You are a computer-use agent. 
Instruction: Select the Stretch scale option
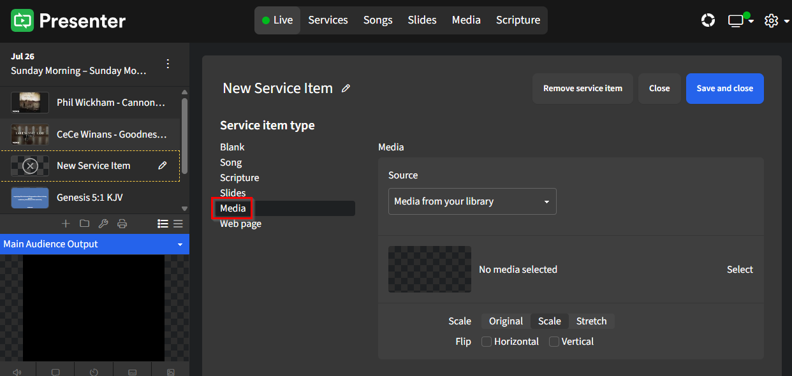point(592,321)
